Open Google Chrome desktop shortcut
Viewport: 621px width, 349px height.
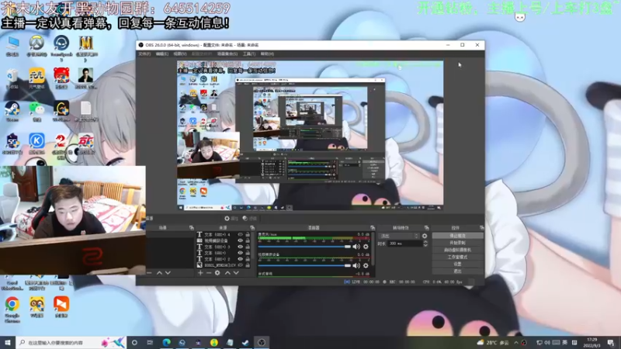click(x=12, y=309)
